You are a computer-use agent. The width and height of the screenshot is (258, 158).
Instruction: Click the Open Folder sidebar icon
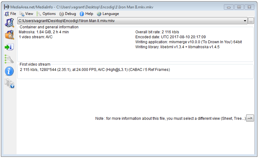[9, 35]
